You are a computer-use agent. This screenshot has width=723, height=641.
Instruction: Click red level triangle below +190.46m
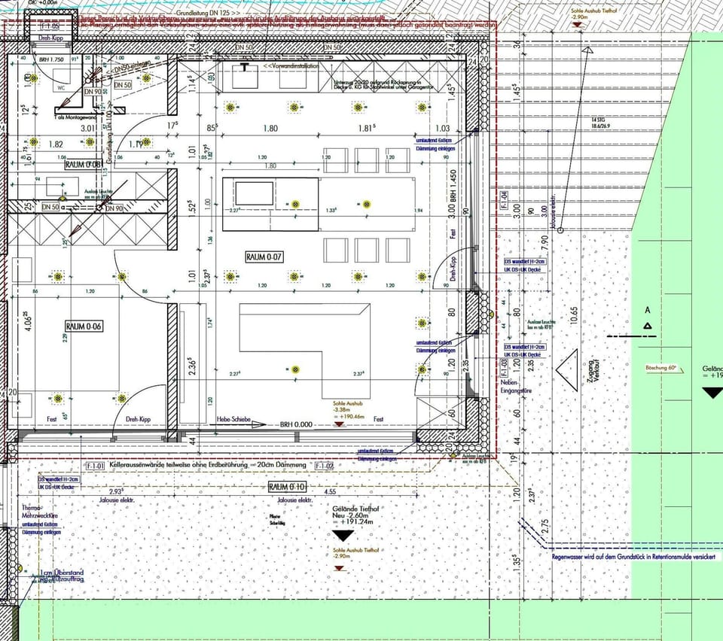[340, 424]
